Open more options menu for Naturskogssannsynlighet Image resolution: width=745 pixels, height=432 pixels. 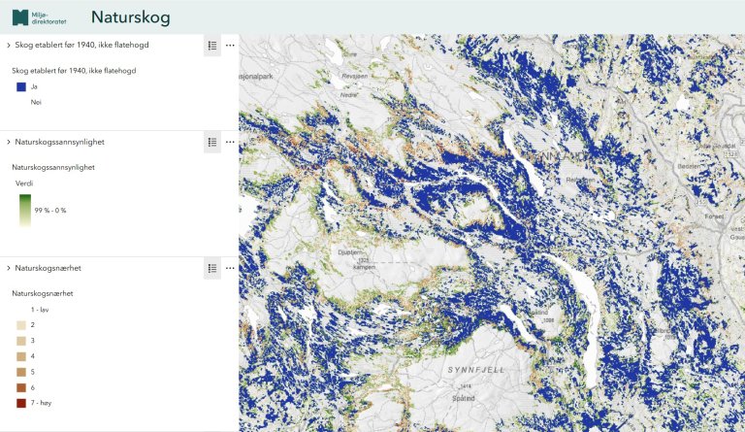tap(230, 142)
